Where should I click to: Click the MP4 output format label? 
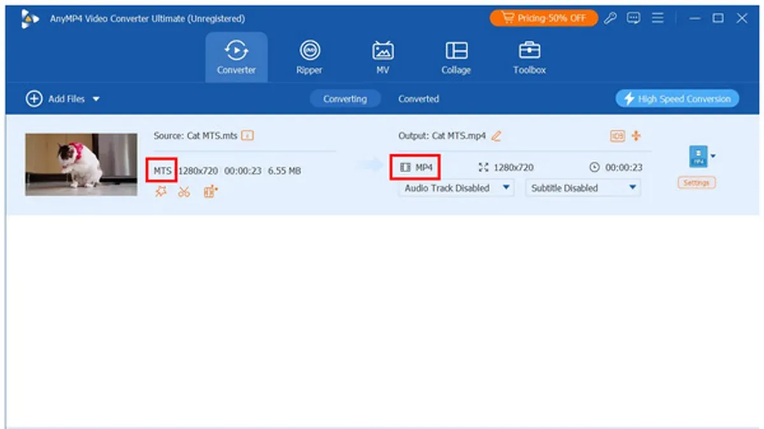click(x=416, y=168)
